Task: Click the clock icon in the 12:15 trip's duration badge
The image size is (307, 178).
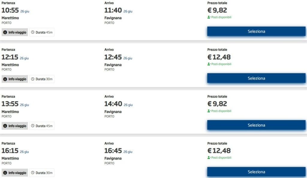Action: 33,79
